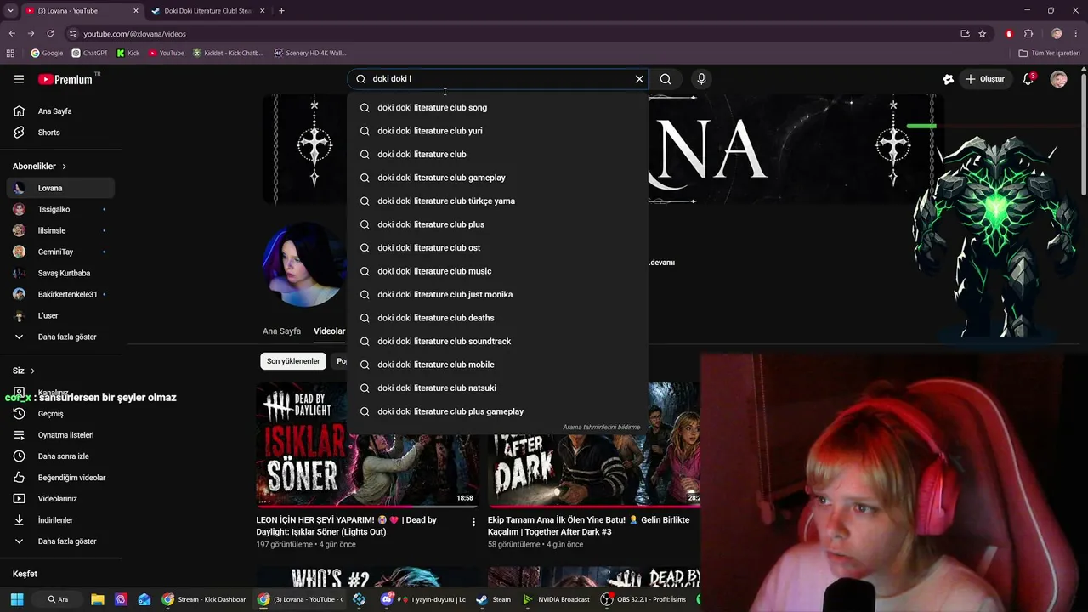1088x612 pixels.
Task: Open the Tssigalko subscription channel
Action: click(x=60, y=209)
